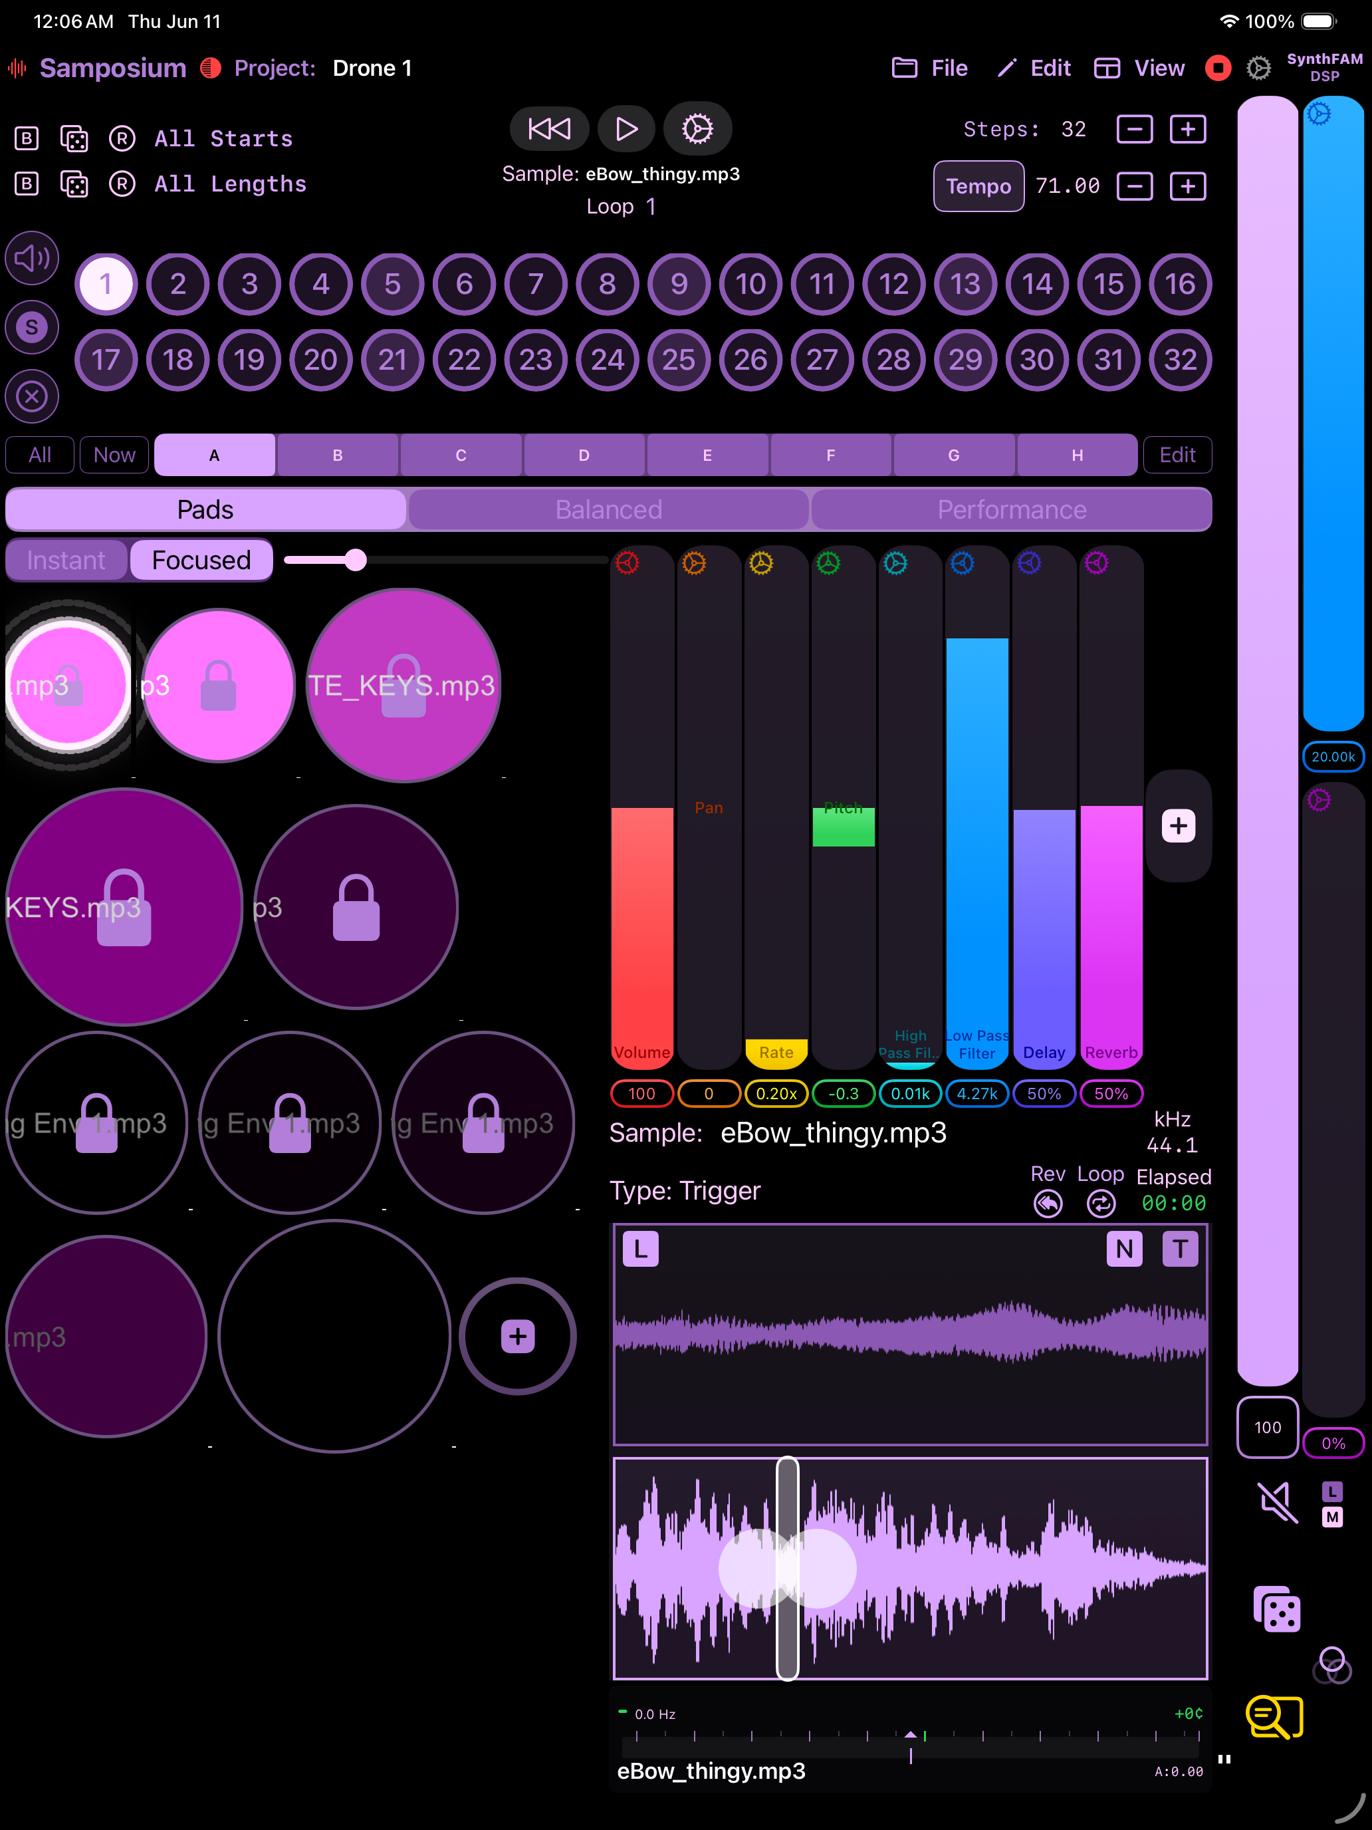This screenshot has width=1372, height=1830.
Task: Add a new pad with plus circle
Action: point(518,1336)
